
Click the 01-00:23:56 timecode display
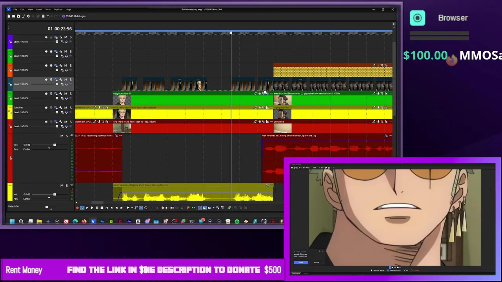(60, 29)
